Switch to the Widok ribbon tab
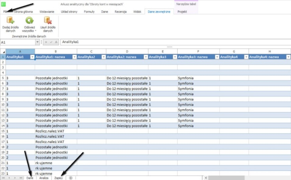The image size is (291, 180). coord(137,12)
